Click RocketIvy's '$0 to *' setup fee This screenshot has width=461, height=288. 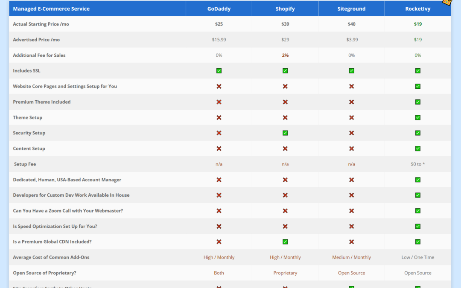coord(418,164)
